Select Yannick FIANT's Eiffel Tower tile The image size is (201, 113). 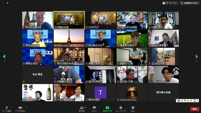(69, 38)
